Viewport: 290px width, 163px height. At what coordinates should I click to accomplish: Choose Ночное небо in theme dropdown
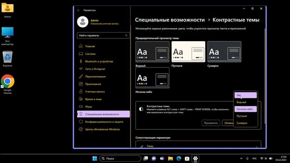pyautogui.click(x=246, y=109)
